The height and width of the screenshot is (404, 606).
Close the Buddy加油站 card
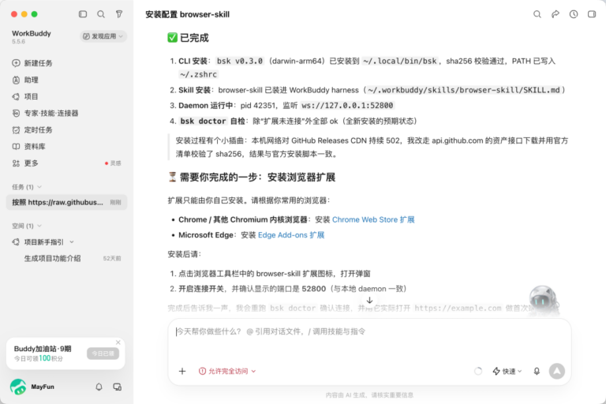click(118, 342)
